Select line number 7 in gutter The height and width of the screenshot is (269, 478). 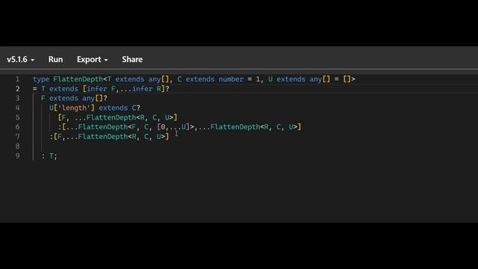click(x=17, y=137)
